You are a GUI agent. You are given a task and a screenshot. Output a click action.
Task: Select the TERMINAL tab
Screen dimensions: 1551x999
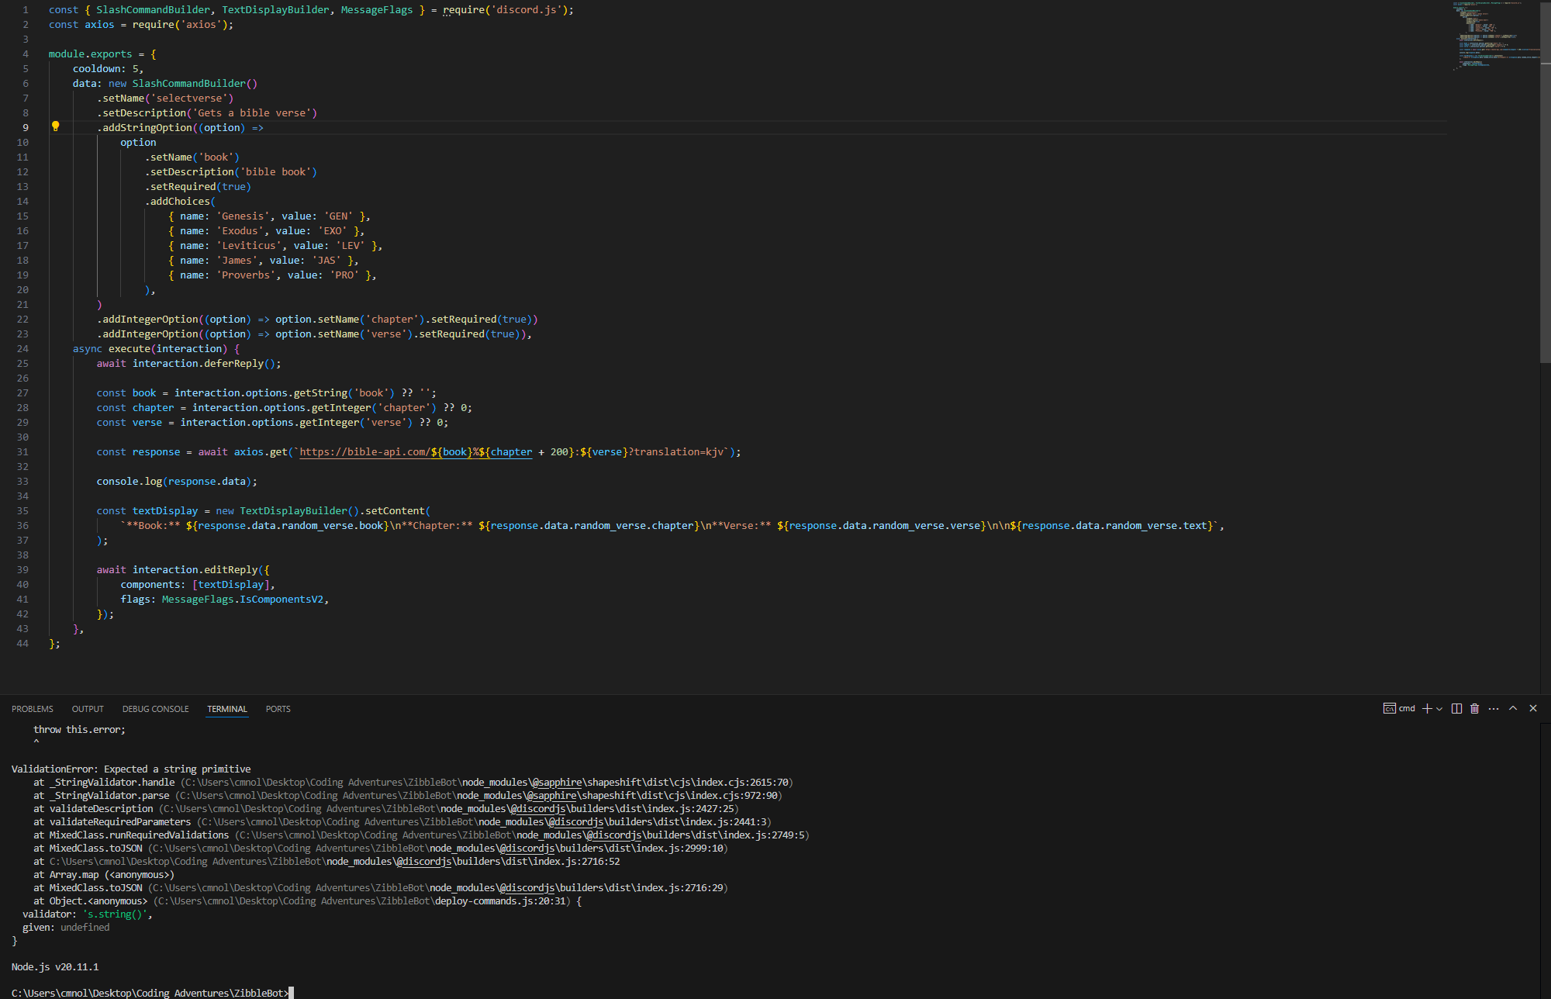[x=226, y=709]
